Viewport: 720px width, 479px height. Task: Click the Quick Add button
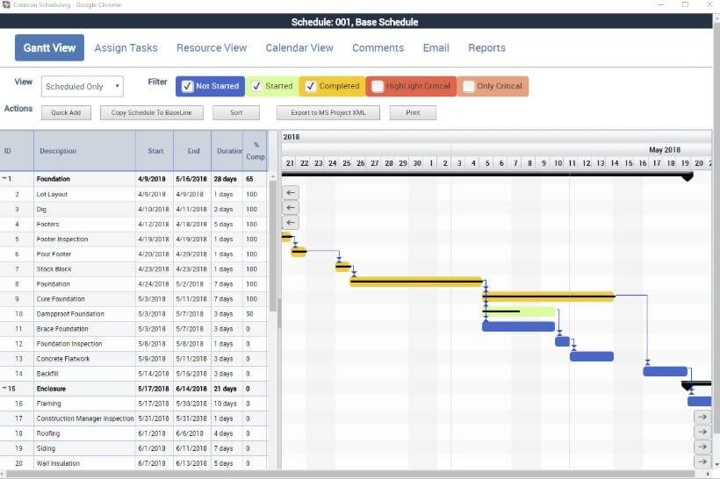pyautogui.click(x=66, y=113)
